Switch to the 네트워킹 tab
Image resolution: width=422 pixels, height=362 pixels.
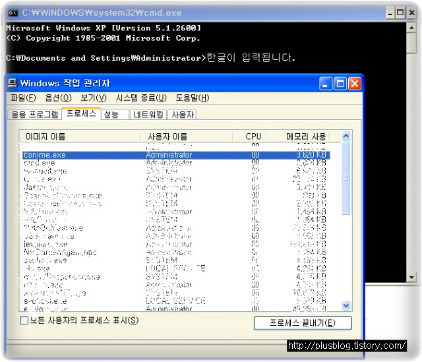(148, 115)
